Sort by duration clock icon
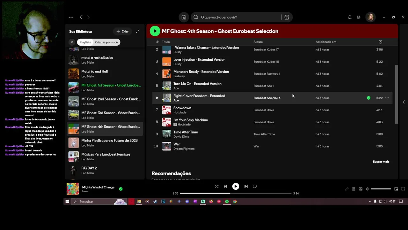Image resolution: width=408 pixels, height=230 pixels. [x=380, y=42]
